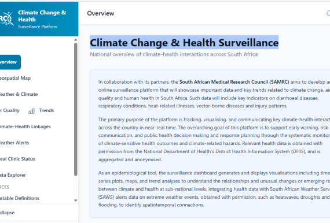
Task: Click sidebar scrollbar down arrow
Action: point(76,200)
